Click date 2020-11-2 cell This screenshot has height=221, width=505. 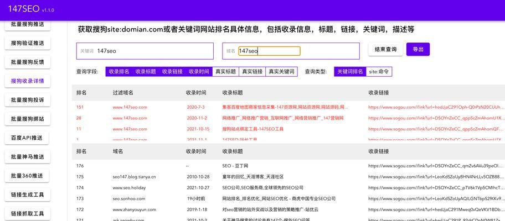(x=197, y=118)
